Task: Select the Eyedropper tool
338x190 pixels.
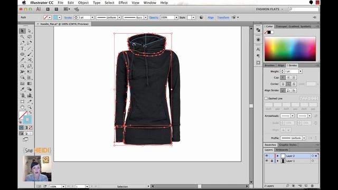Action: (x=22, y=89)
